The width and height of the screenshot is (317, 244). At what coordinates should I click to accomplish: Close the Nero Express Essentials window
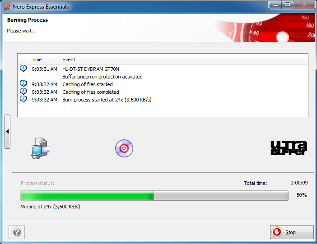(x=304, y=5)
